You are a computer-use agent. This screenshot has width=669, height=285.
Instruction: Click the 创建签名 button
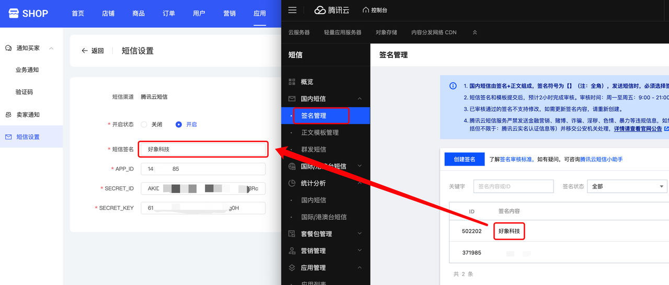click(464, 159)
